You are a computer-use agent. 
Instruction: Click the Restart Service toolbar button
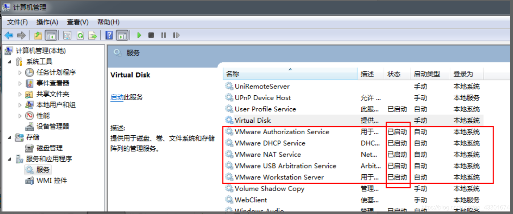click(176, 35)
